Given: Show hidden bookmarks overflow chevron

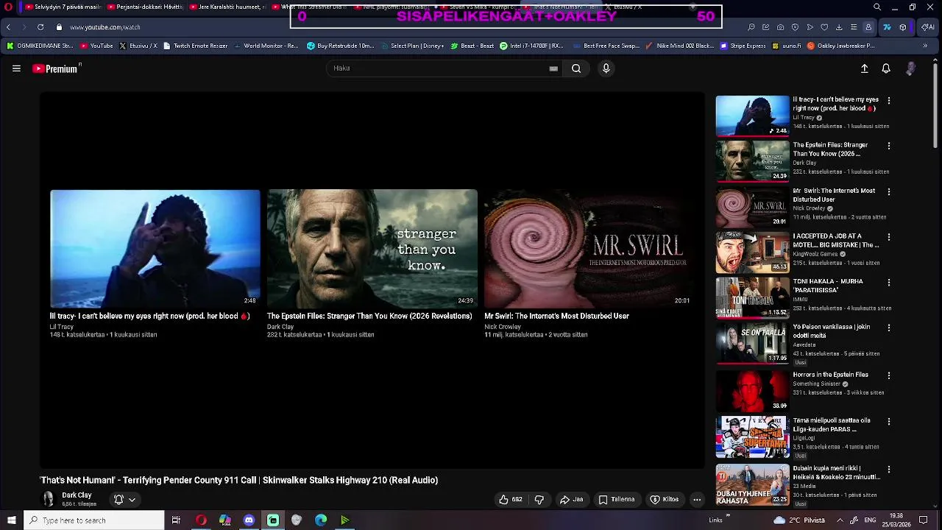Looking at the screenshot, I should (x=925, y=46).
